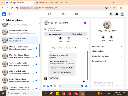Open the emoji picker in message box

coord(82,86)
